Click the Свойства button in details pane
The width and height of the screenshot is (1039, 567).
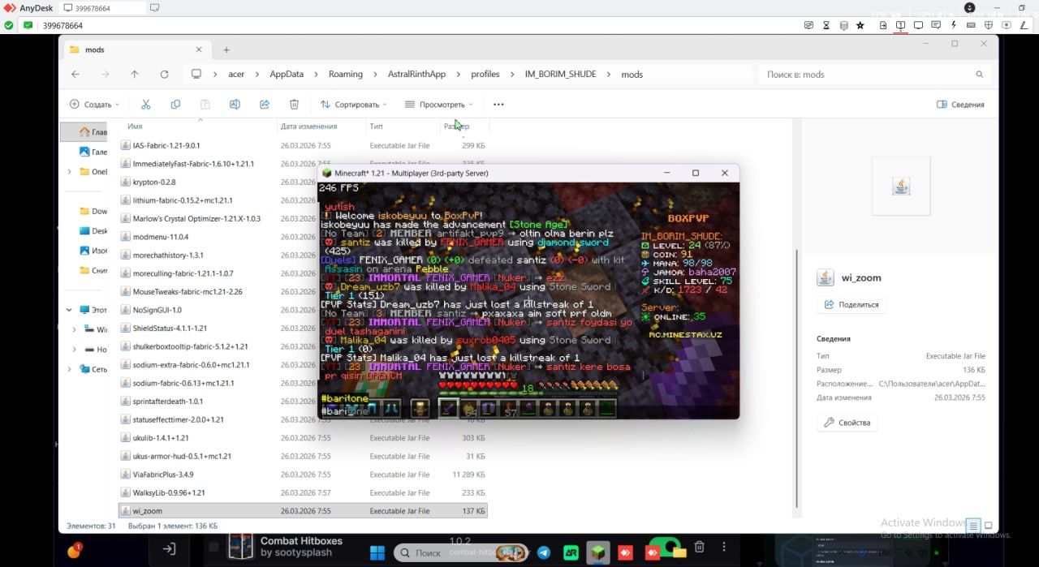847,423
